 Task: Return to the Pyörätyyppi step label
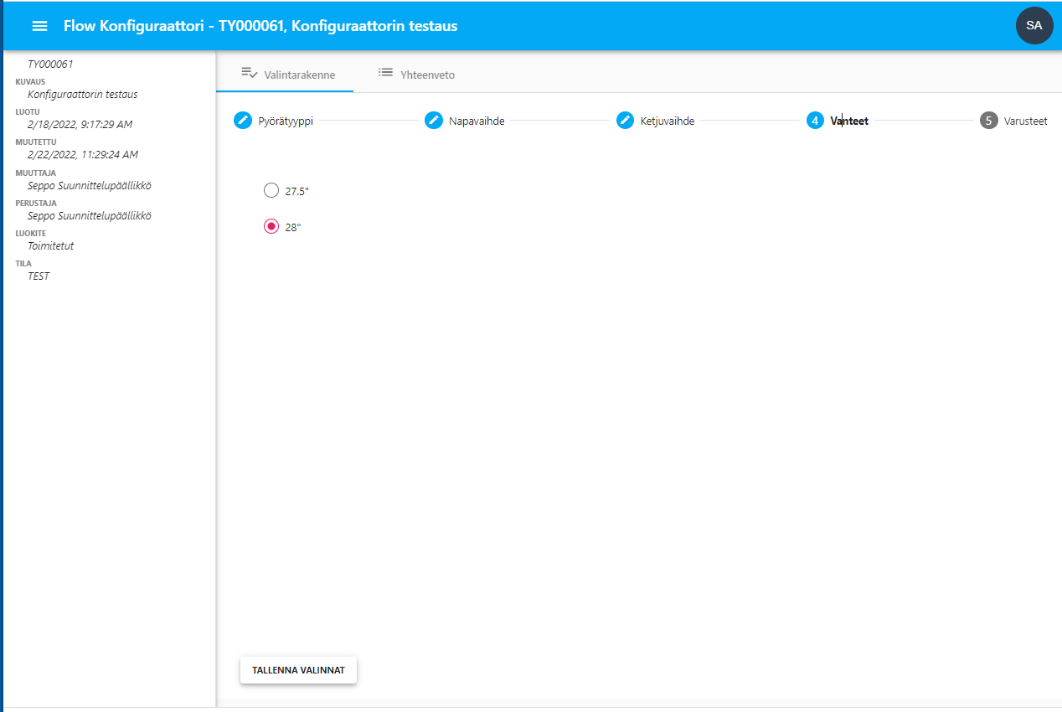(x=286, y=121)
